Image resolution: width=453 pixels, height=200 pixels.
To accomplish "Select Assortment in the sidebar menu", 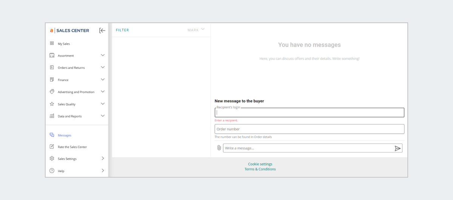I will tap(66, 56).
